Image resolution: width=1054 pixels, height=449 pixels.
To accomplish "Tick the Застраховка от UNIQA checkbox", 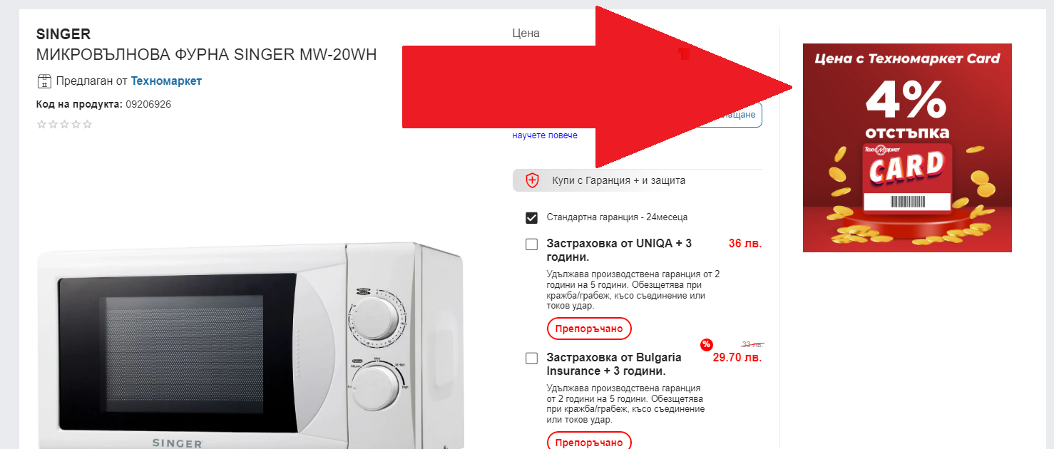I will coord(531,244).
